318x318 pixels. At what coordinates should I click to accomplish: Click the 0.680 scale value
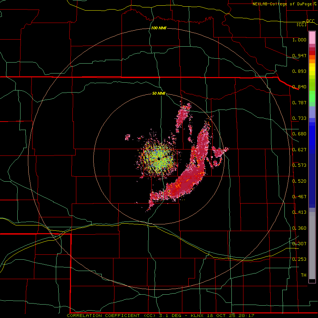coord(299,134)
